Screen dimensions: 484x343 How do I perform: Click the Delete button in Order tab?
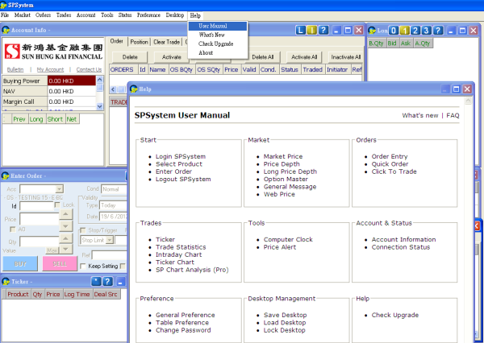pos(130,57)
